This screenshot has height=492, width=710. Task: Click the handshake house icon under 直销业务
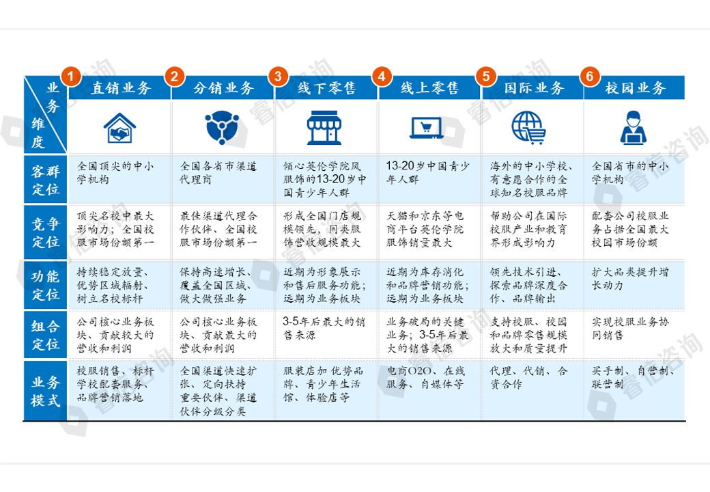point(119,127)
